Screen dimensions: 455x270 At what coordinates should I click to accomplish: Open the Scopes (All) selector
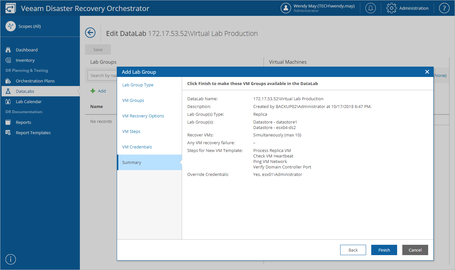tap(29, 26)
